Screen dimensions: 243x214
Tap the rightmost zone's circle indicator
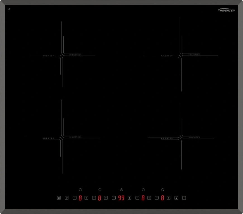pos(163,190)
